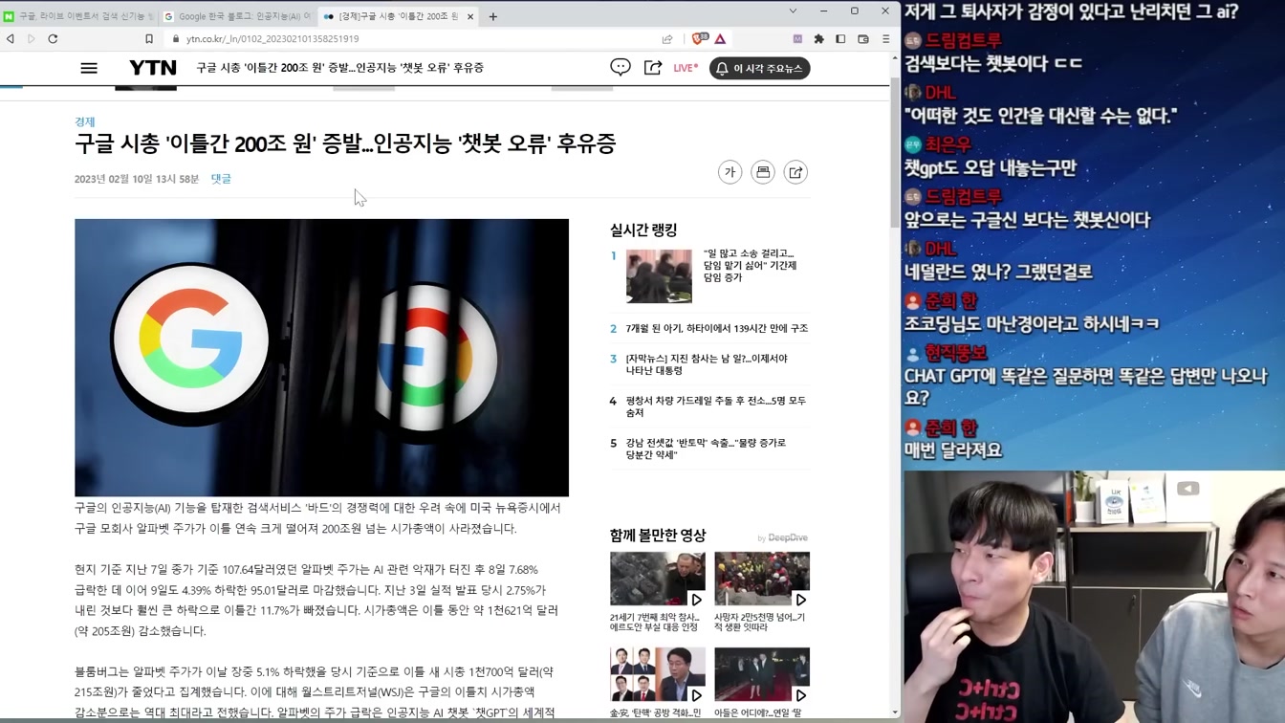Play the video 사망자 2만5천명 넘어
This screenshot has width=1285, height=723.
(762, 580)
